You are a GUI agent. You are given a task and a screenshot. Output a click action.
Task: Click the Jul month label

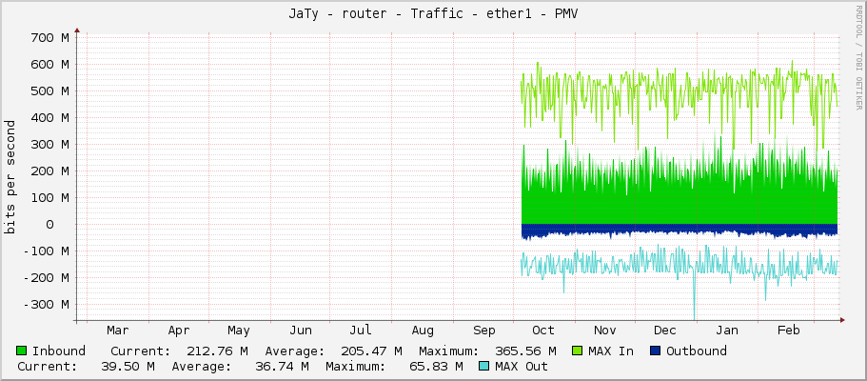click(x=361, y=331)
